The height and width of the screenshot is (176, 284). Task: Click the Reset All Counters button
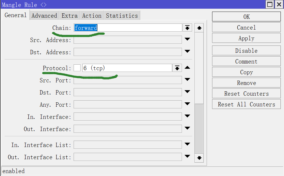coord(246,104)
